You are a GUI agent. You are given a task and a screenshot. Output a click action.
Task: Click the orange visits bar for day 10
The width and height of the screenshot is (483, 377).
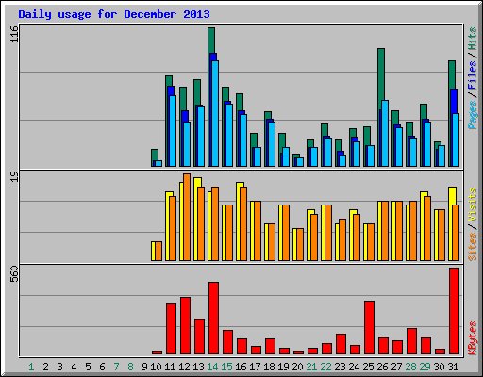click(x=158, y=251)
